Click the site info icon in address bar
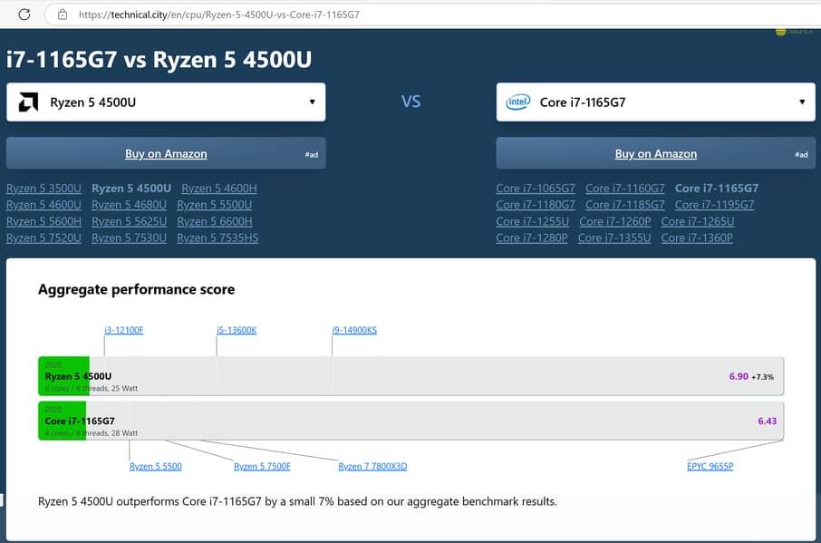 tap(62, 15)
